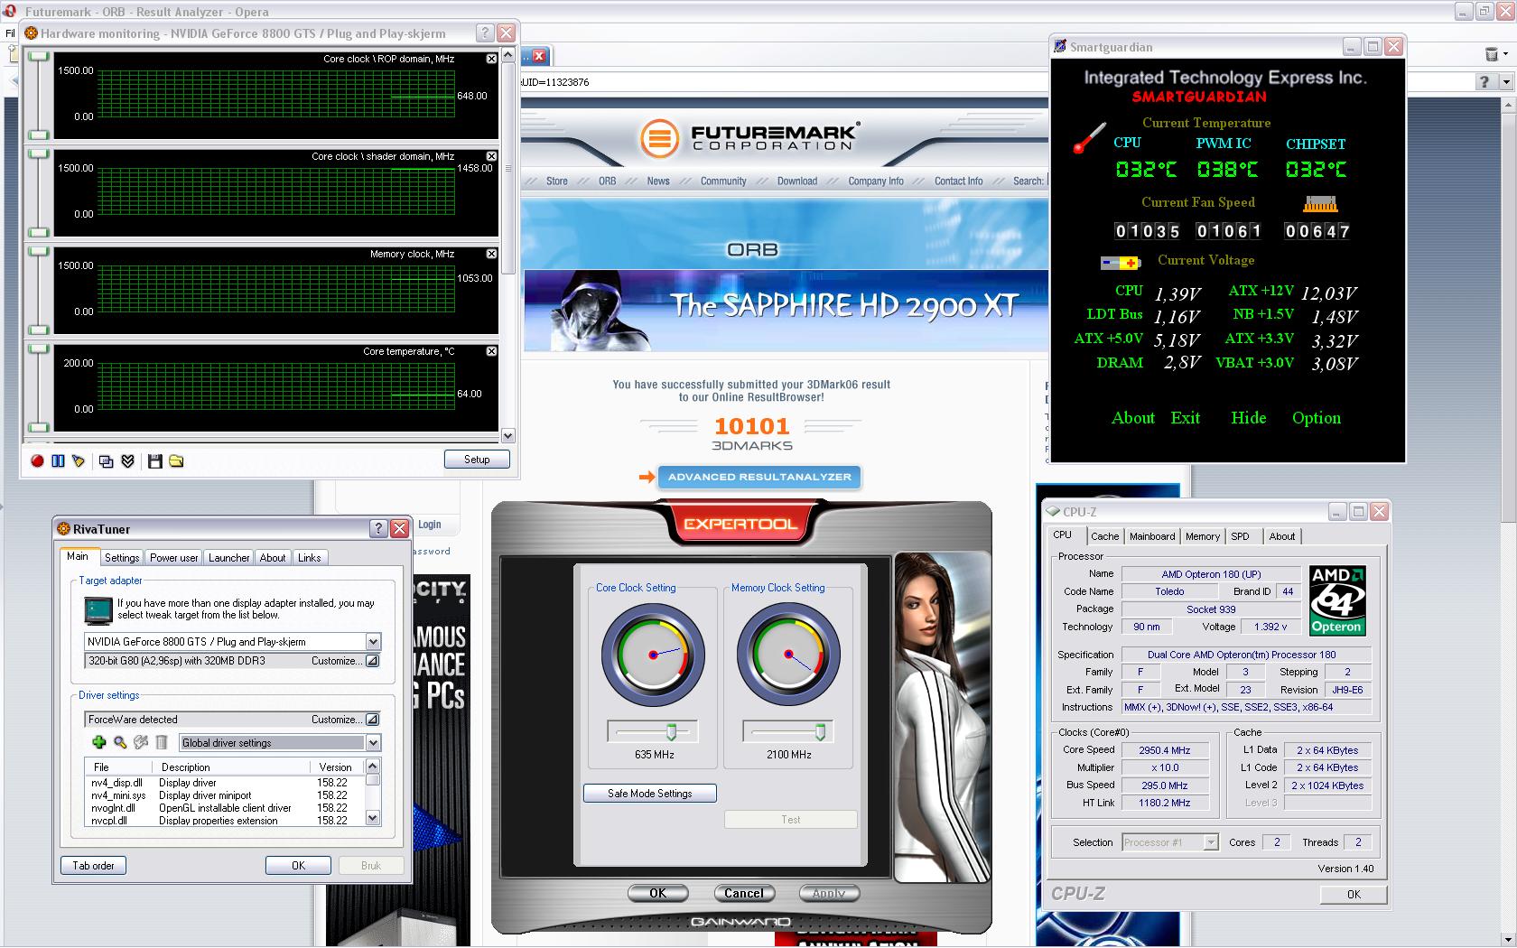Click the Core clock ROP graph vertical slider

[x=38, y=97]
